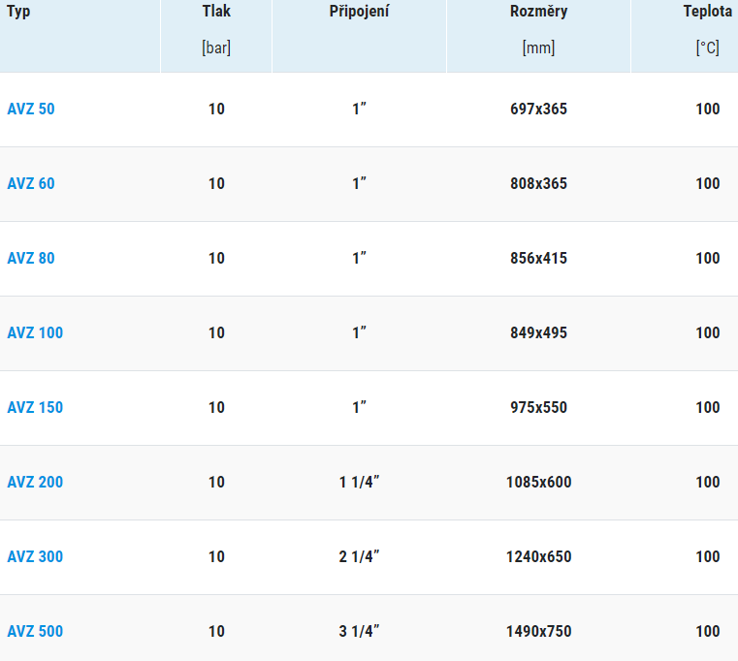Click the Tlak column header

point(216,11)
